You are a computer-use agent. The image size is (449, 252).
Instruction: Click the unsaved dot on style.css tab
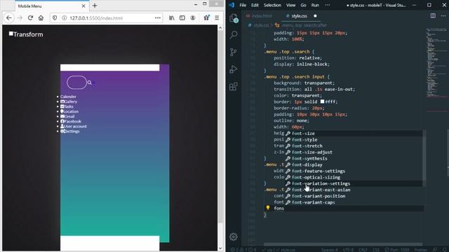(x=315, y=16)
